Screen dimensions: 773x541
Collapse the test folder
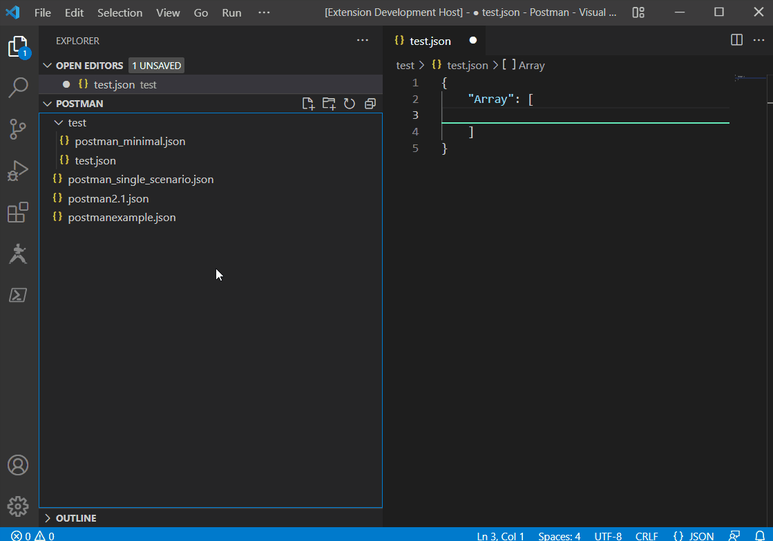point(58,122)
